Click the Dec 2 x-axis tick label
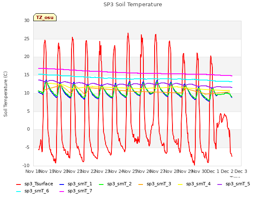Screen dimensions: 266x199 227,171
